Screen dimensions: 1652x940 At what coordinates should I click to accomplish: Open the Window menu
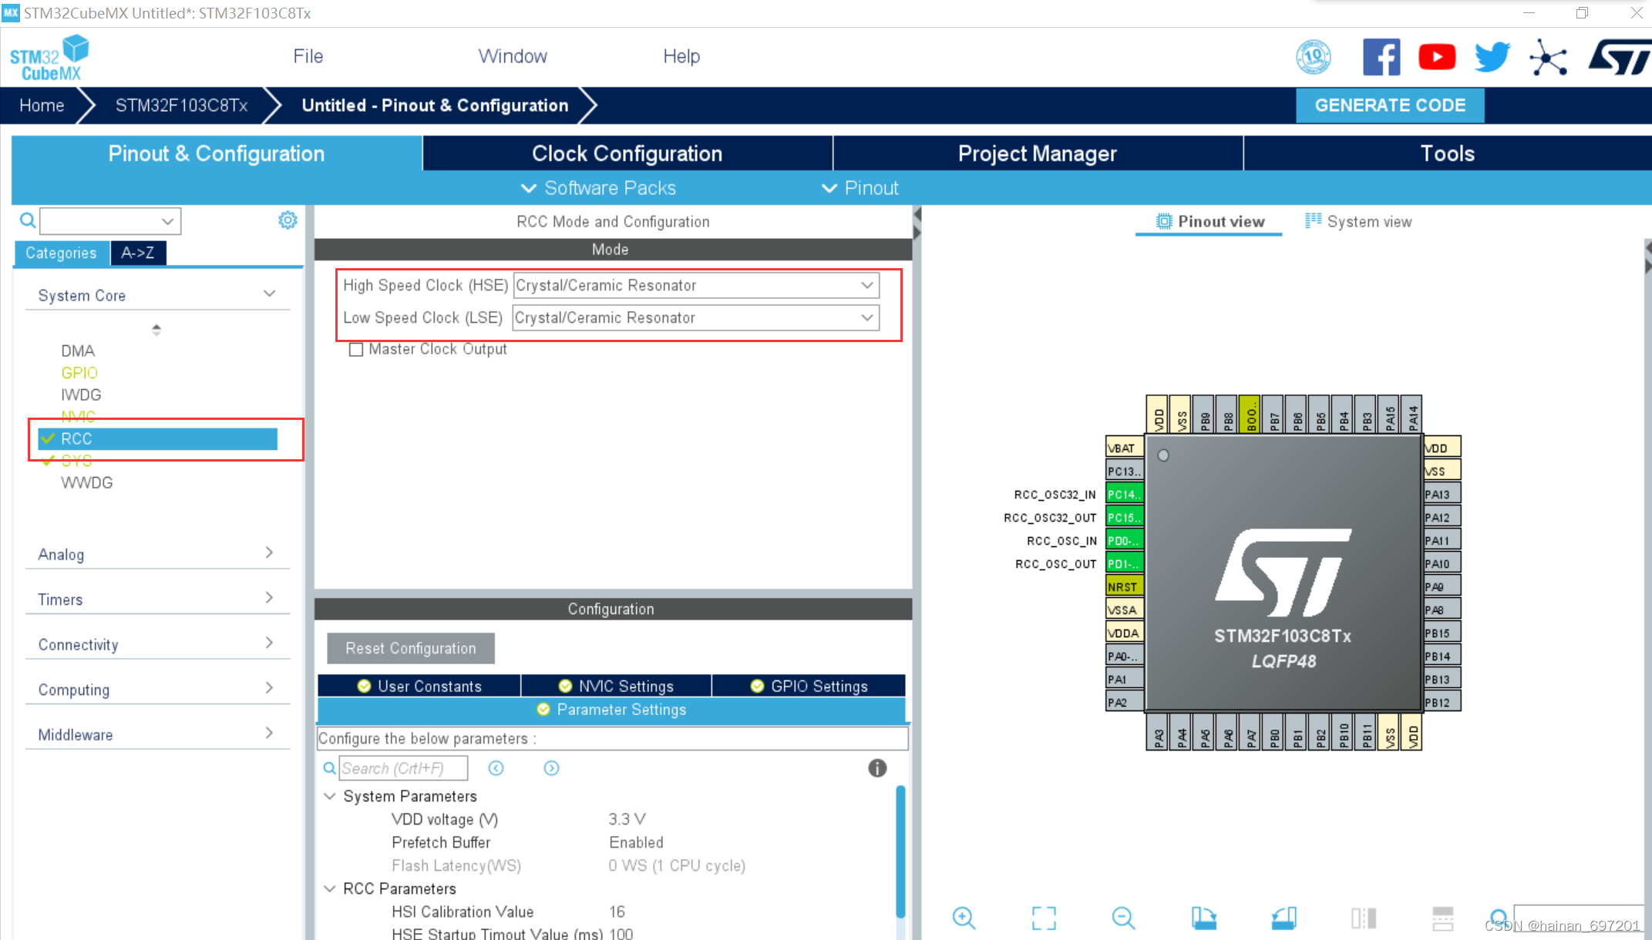[513, 56]
